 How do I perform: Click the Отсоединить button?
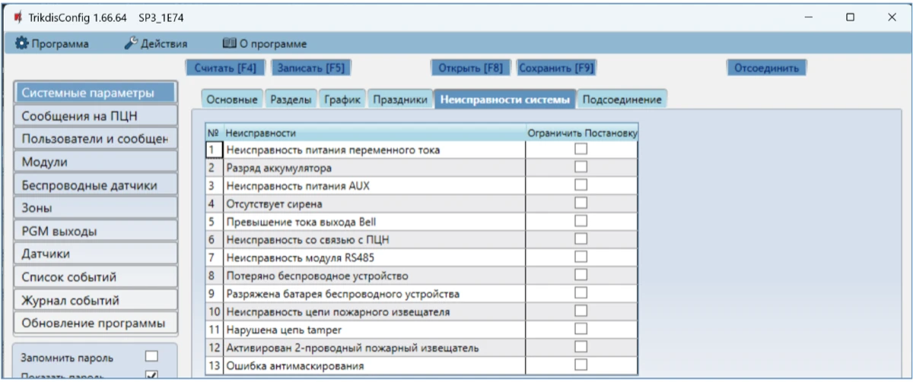pos(766,68)
